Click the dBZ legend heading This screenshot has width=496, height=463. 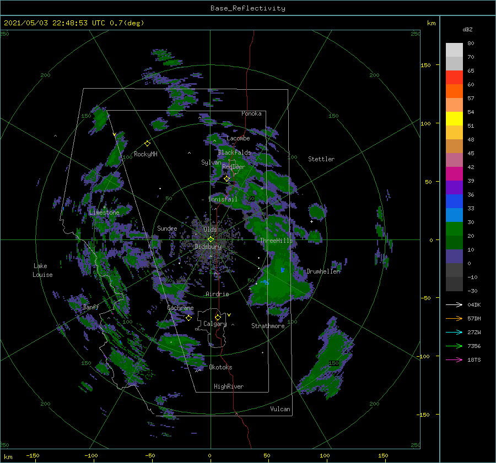pyautogui.click(x=467, y=29)
